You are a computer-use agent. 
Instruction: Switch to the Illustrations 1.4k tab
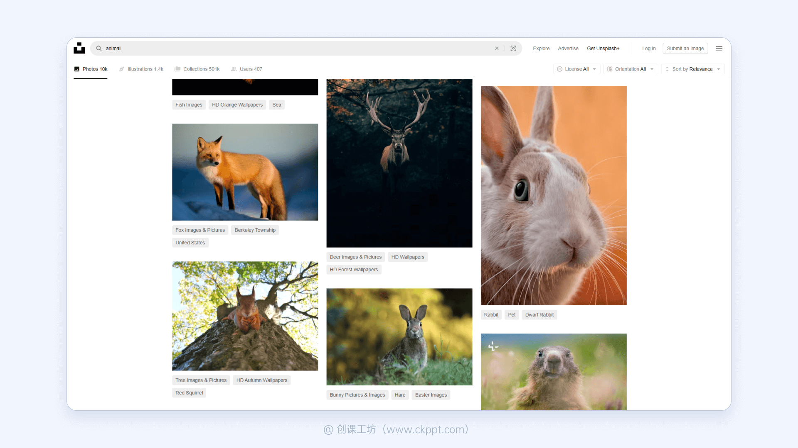point(141,69)
